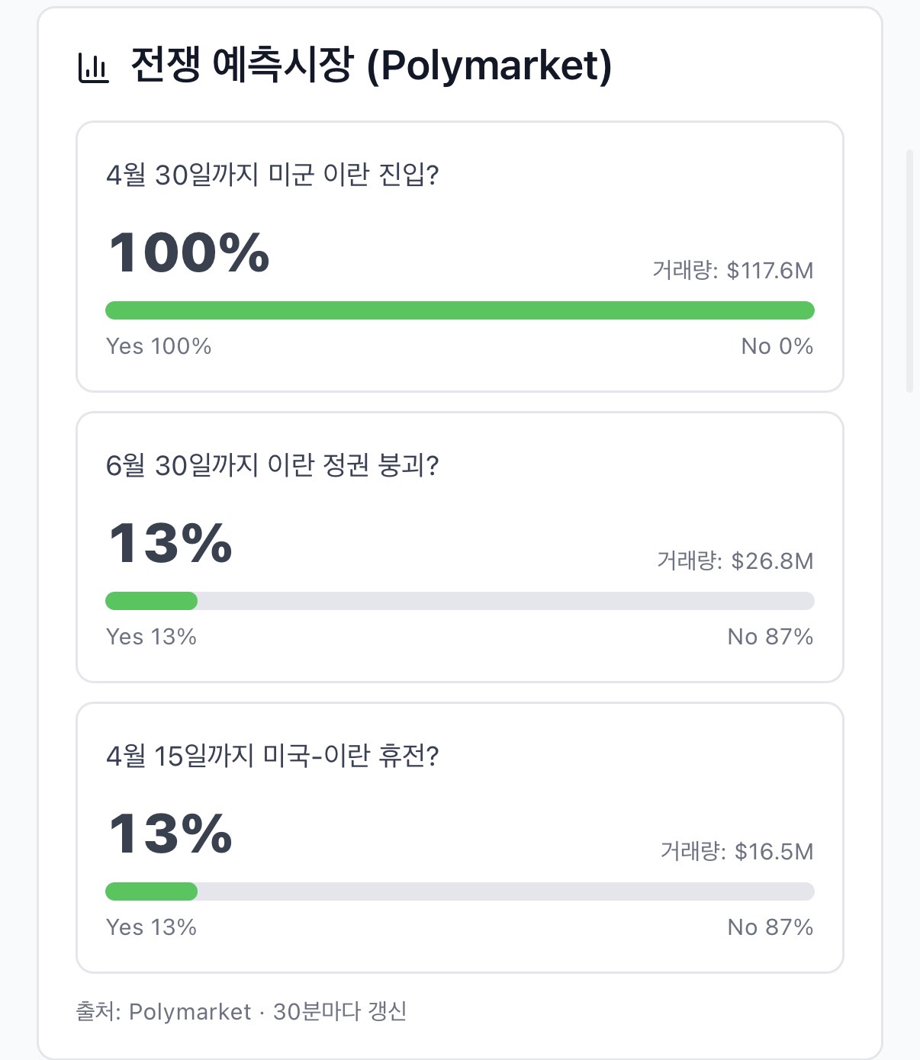Open the 6월 30일까지 이란 정권 붕괴? market
920x1060 pixels.
pos(272,465)
